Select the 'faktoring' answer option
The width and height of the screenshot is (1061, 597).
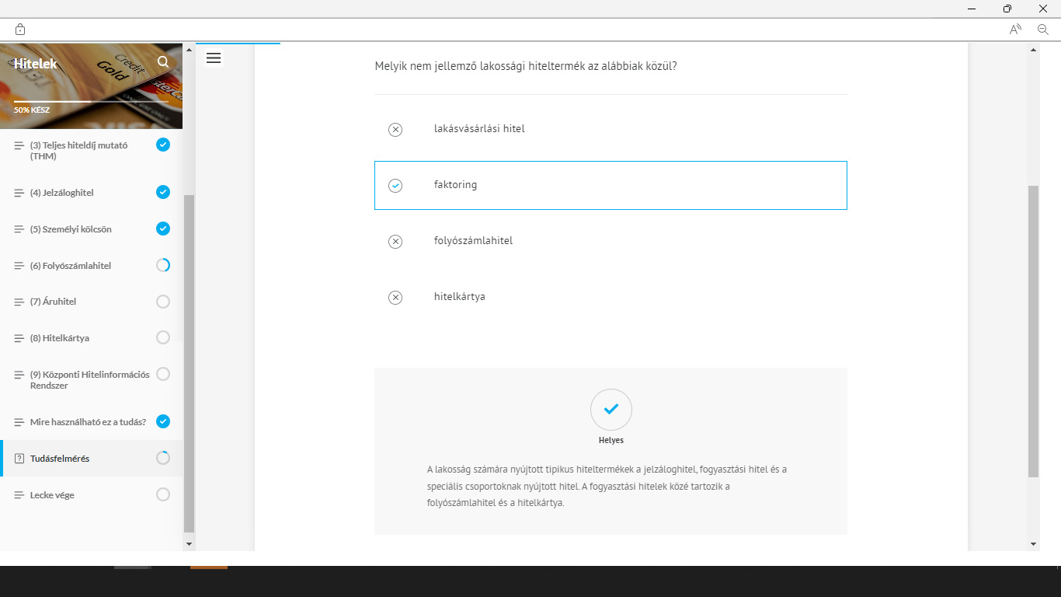(x=455, y=185)
